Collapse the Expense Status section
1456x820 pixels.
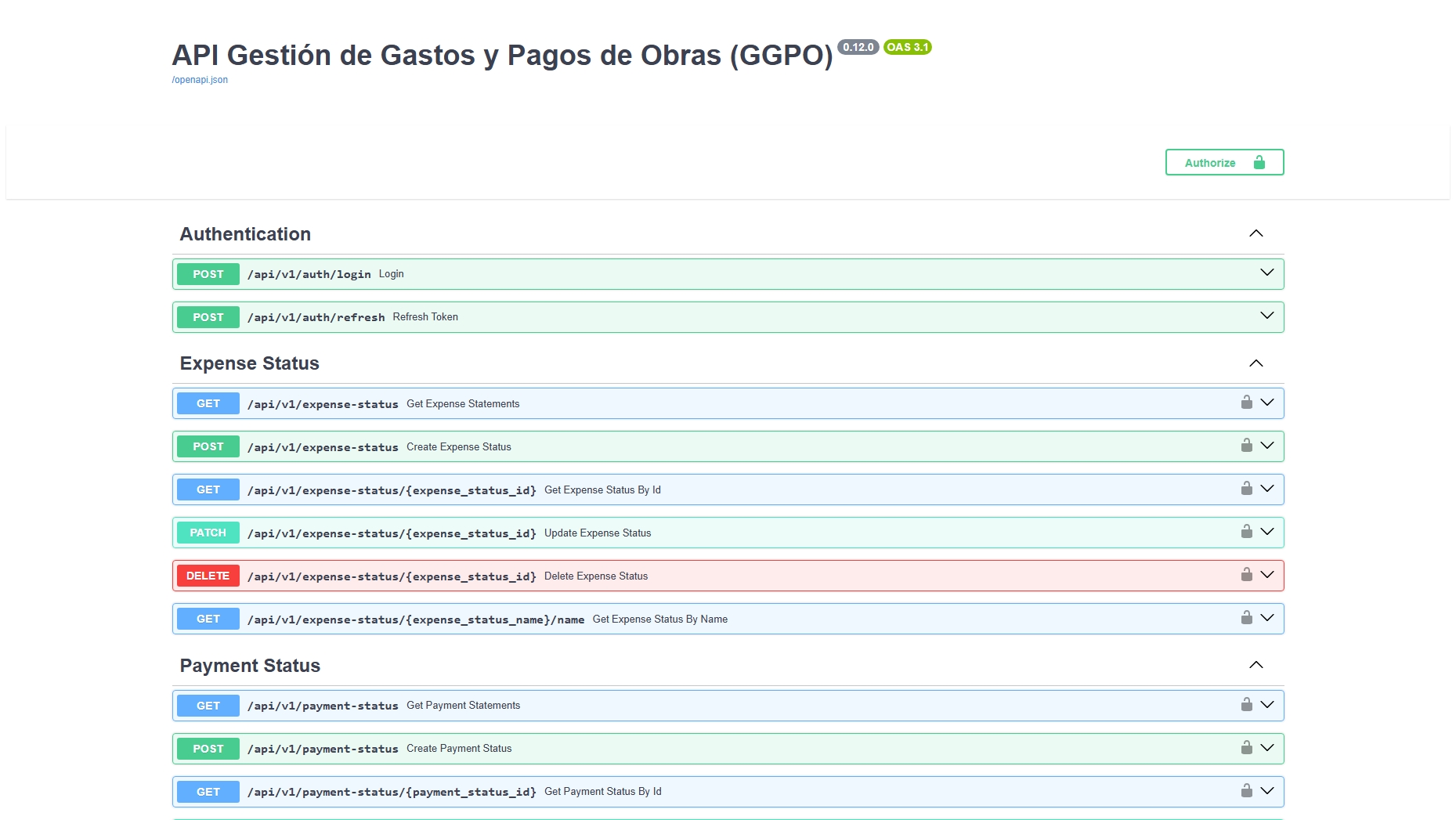1256,363
